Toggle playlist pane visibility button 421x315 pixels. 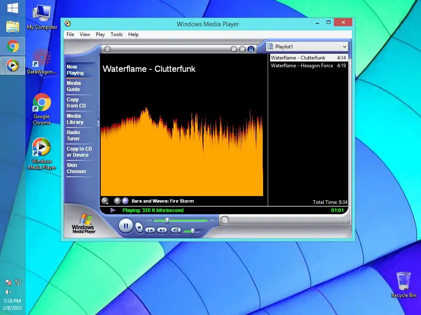(x=251, y=49)
